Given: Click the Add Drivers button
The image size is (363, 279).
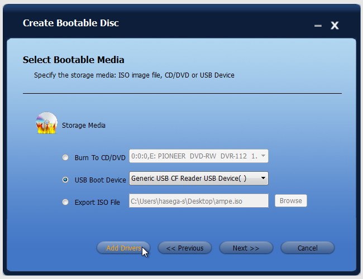Looking at the screenshot, I should 123,248.
